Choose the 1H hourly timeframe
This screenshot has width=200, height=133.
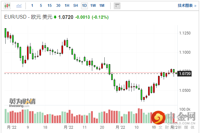(x=67, y=6)
